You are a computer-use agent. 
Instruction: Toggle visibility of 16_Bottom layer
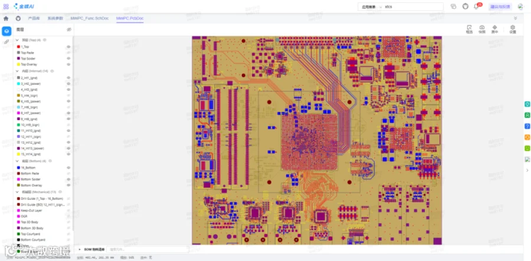click(68, 168)
